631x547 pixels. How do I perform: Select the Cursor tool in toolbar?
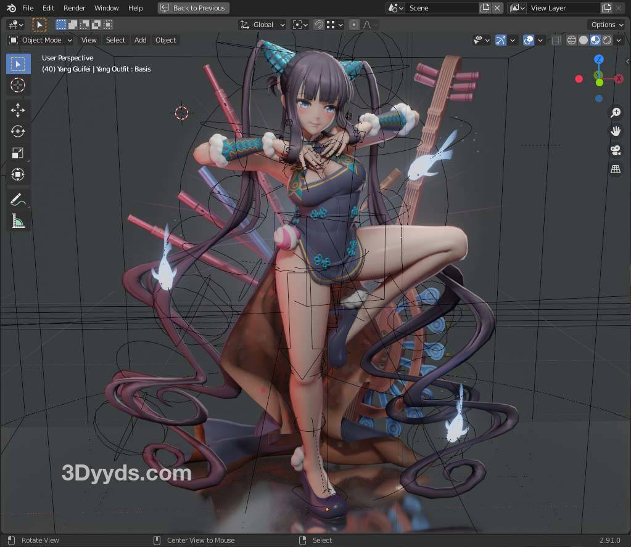coord(18,86)
